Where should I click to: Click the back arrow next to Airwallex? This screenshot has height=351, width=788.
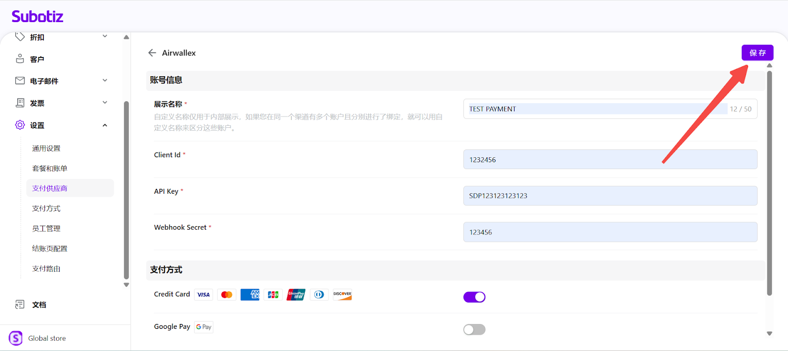click(152, 53)
